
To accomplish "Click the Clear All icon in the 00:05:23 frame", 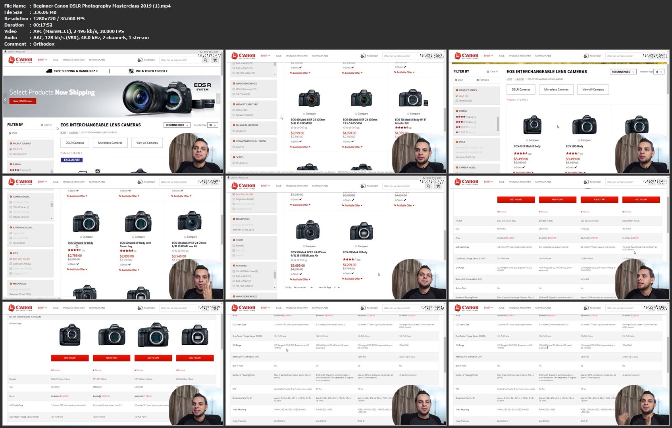I will click(488, 72).
